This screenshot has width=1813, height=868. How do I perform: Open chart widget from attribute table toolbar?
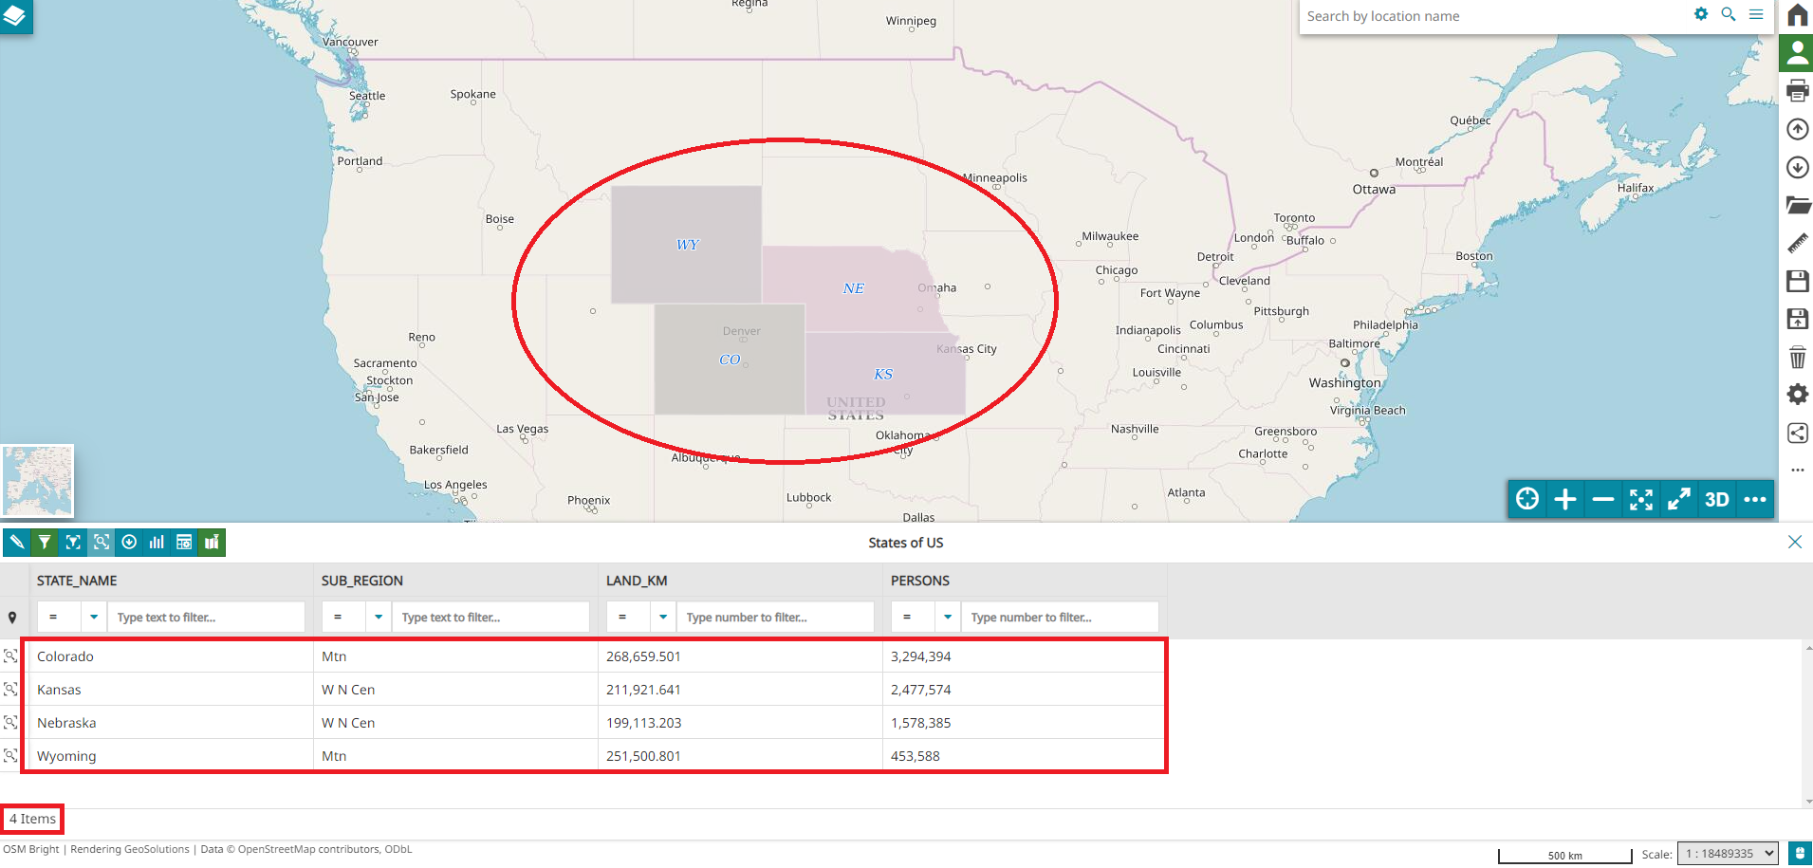157,543
